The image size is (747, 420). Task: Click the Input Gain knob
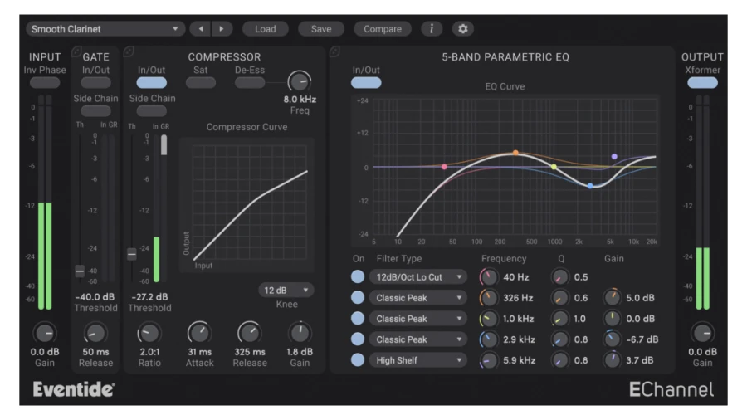pos(44,334)
